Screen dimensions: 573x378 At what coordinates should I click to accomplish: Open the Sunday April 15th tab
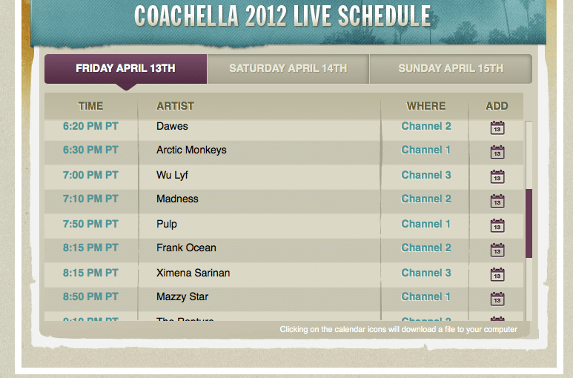451,69
